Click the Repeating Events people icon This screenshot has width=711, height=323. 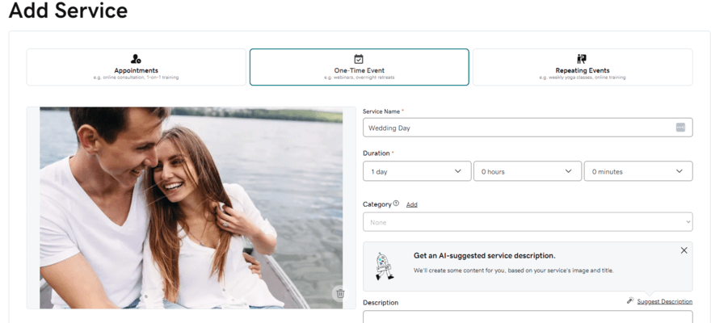[582, 59]
